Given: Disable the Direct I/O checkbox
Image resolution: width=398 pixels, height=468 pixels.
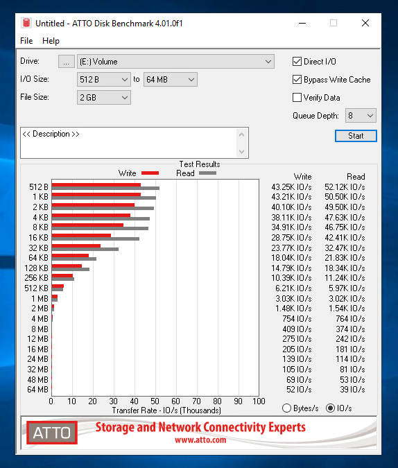Looking at the screenshot, I should 297,62.
